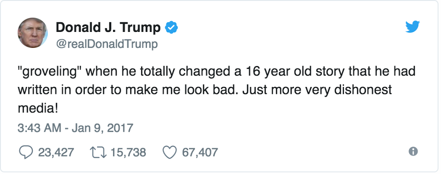The width and height of the screenshot is (441, 174).
Task: Like the tweet with the heart icon
Action: pyautogui.click(x=169, y=152)
